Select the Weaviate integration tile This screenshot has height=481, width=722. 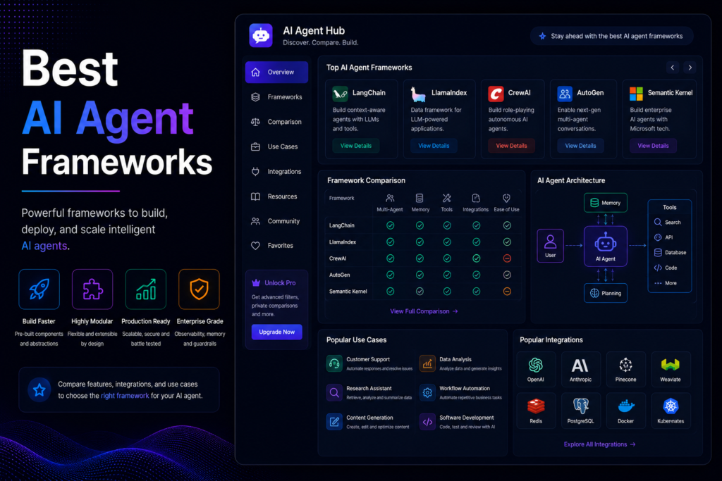(x=671, y=369)
